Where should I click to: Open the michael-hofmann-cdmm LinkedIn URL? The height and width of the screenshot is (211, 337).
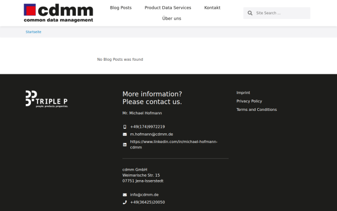174,145
